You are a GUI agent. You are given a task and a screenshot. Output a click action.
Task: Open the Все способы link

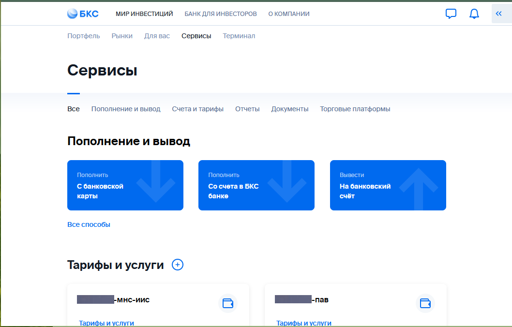89,224
